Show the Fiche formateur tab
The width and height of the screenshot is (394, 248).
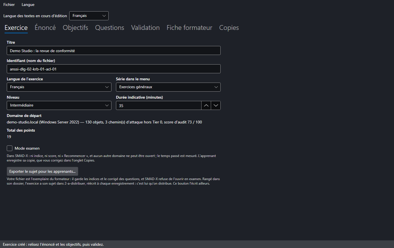pyautogui.click(x=189, y=28)
